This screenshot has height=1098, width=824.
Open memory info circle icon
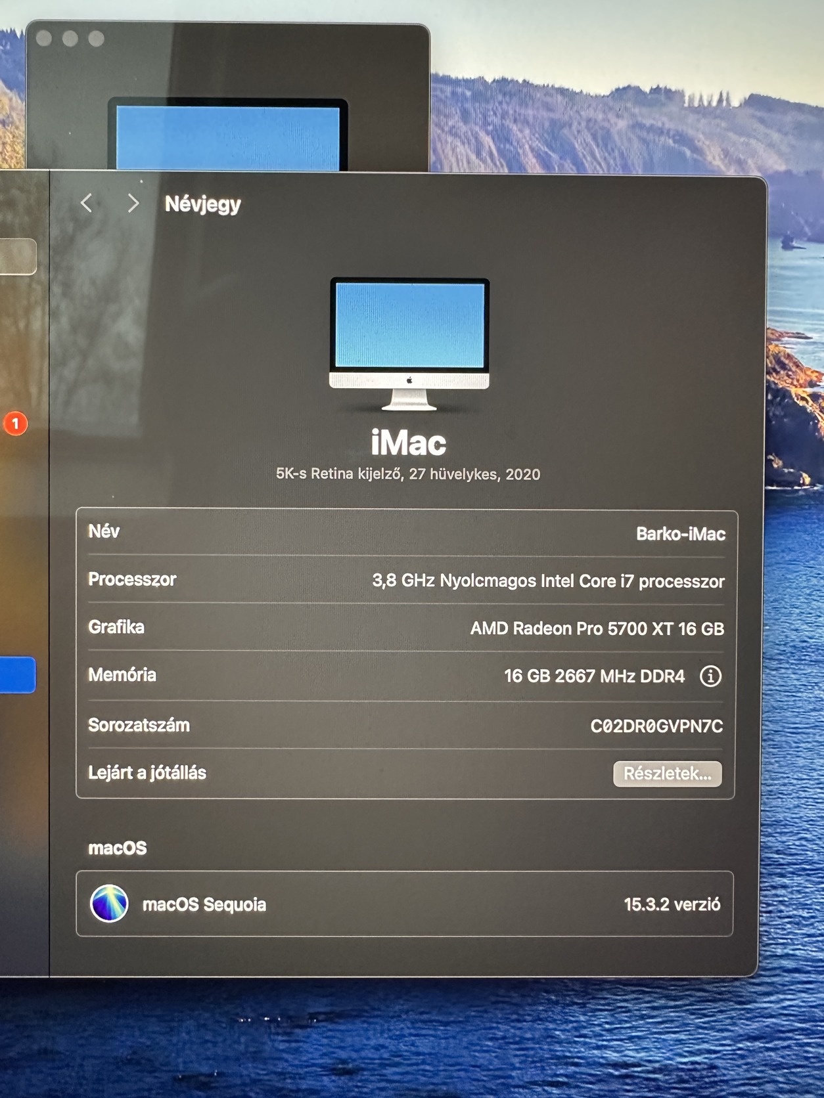click(710, 676)
